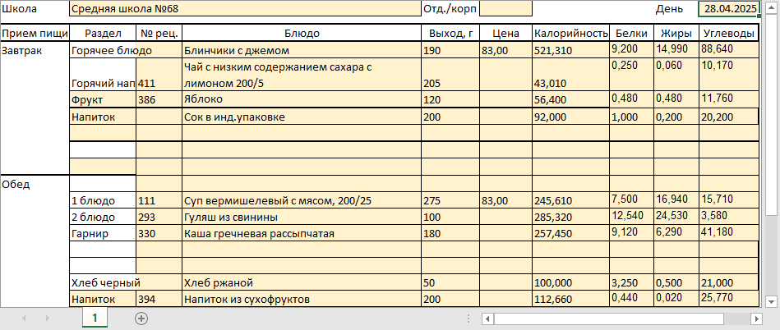
Task: Select the Горячее блюдо section cell
Action: (103, 50)
